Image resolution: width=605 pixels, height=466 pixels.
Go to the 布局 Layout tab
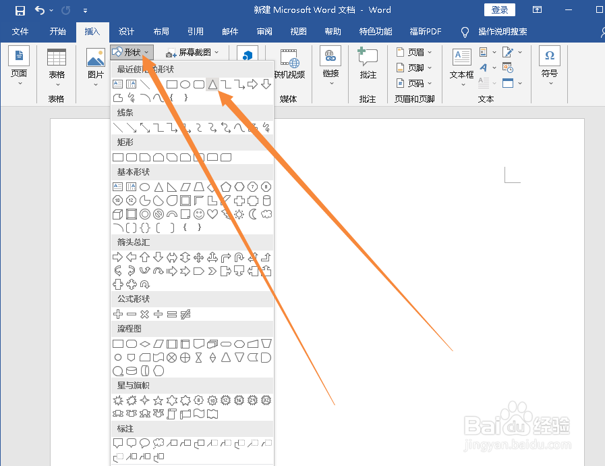click(x=161, y=31)
